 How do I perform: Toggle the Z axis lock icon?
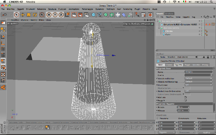pos(61,15)
